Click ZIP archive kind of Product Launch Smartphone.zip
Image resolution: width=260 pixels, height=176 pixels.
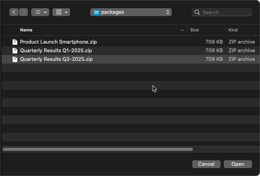(x=241, y=42)
